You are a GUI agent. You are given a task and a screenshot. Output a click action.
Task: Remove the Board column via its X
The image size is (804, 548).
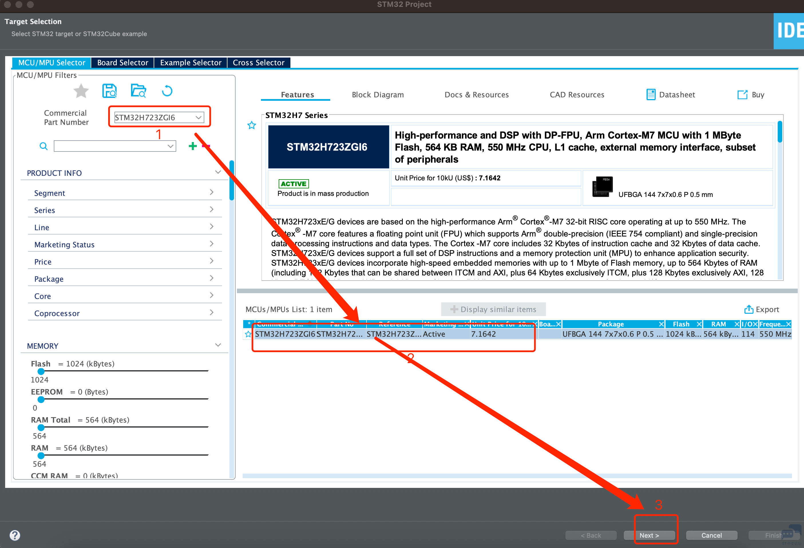(x=559, y=324)
